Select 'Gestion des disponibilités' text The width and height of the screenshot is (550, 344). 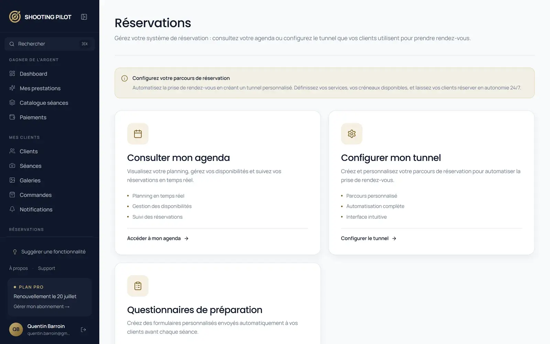[x=162, y=206]
